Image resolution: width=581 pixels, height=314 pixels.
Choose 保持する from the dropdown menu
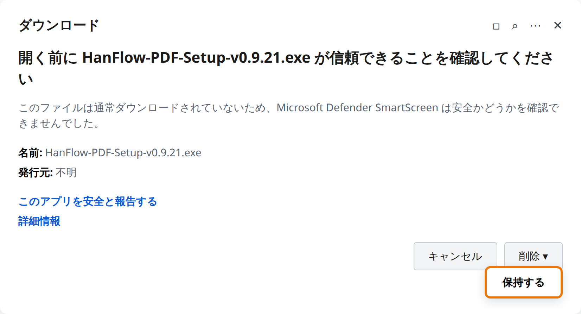[x=523, y=283]
